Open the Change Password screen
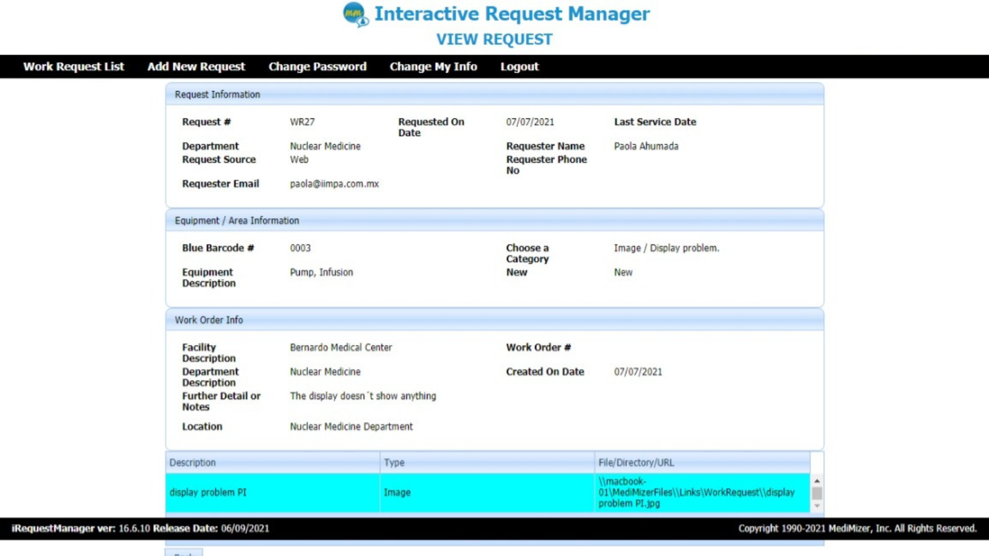The image size is (989, 556). pos(317,66)
